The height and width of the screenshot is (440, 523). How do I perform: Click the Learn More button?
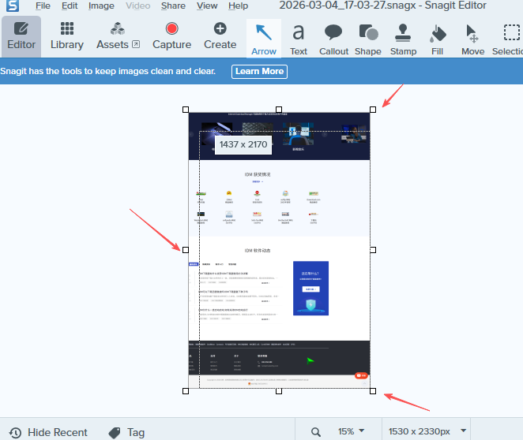(259, 72)
